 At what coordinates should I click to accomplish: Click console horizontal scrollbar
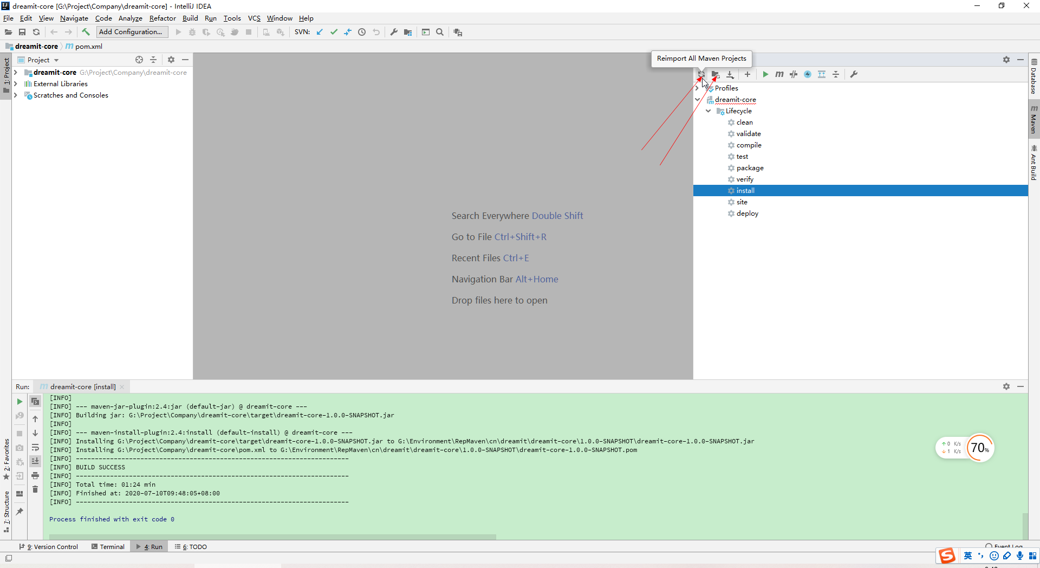point(272,537)
